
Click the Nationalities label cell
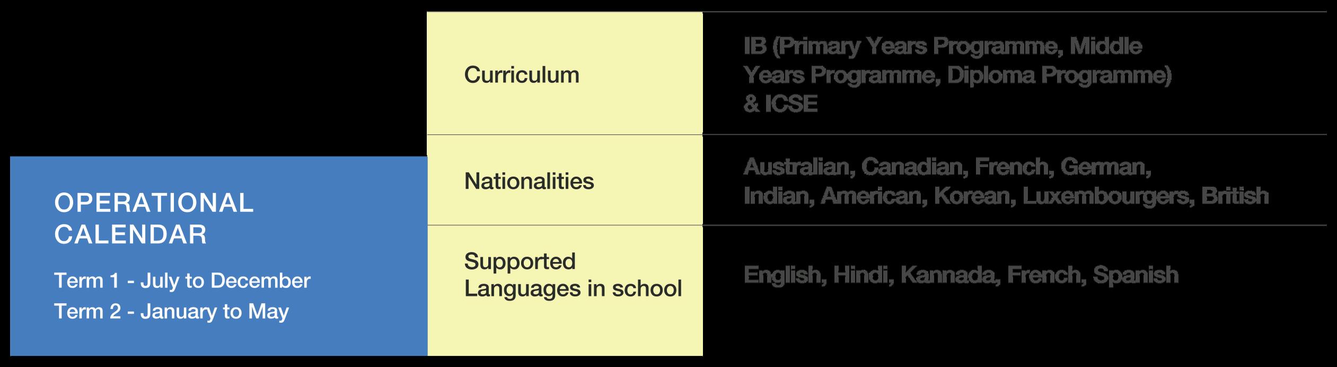point(529,181)
